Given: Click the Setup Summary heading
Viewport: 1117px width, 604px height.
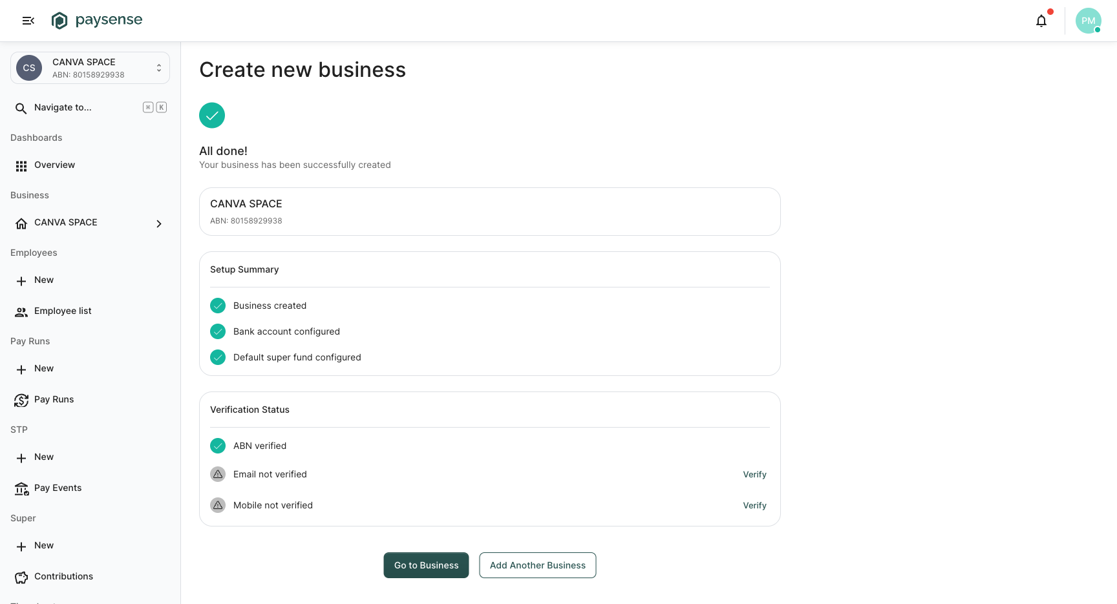Looking at the screenshot, I should (244, 269).
